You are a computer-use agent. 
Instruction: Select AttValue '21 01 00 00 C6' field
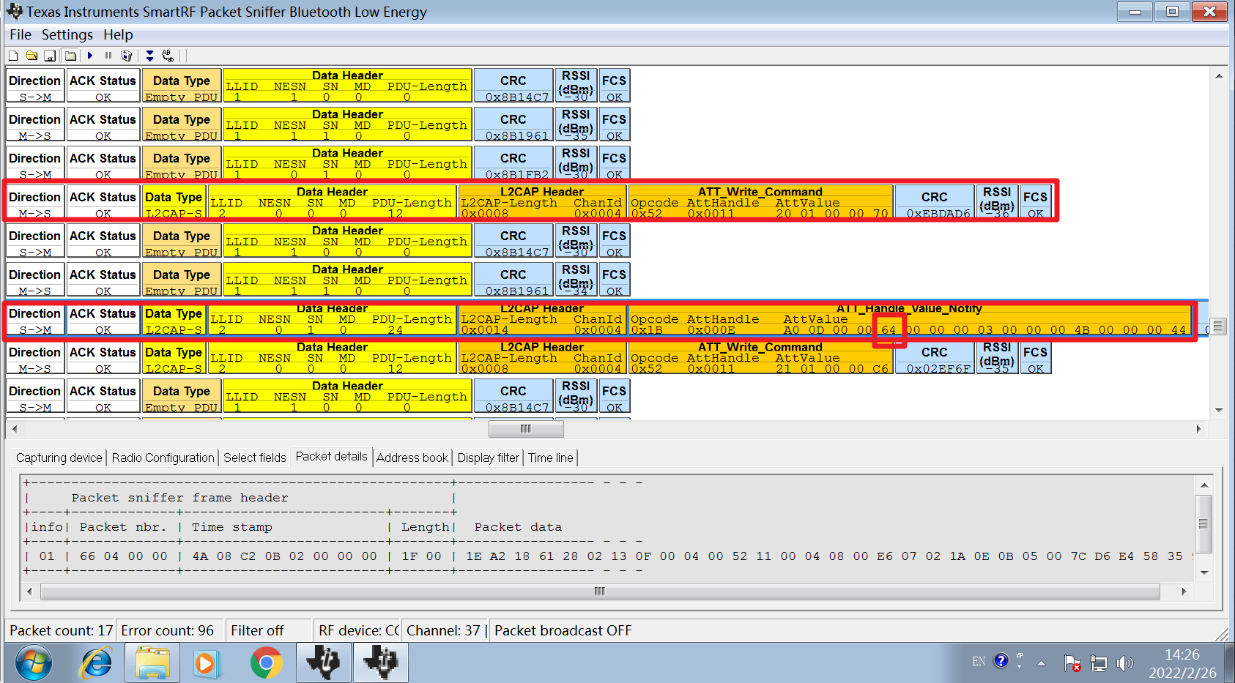[832, 369]
